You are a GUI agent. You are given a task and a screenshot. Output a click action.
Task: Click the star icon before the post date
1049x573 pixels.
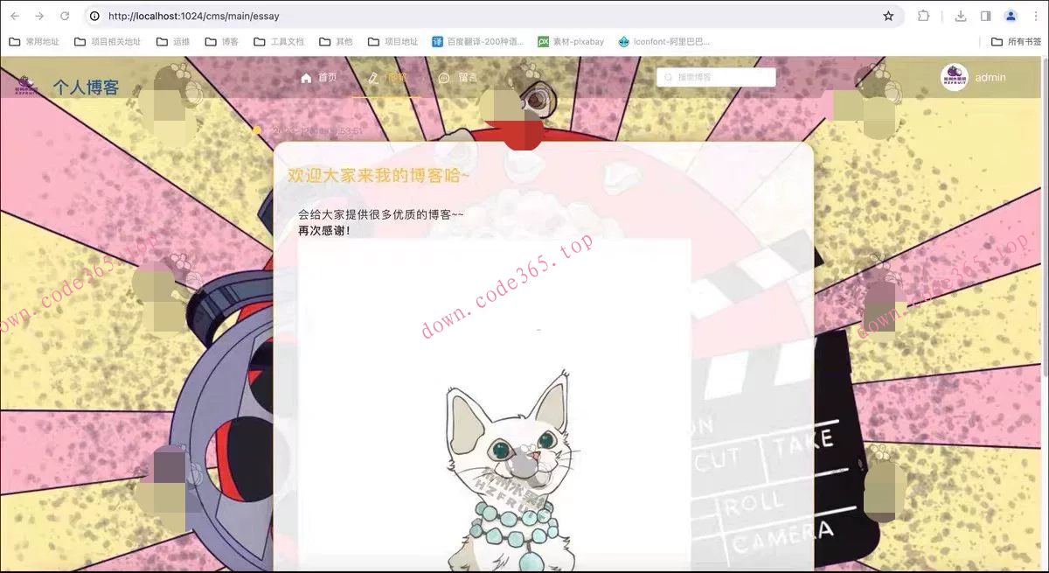(255, 129)
